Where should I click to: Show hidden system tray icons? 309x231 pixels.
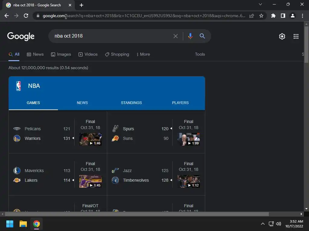263,224
